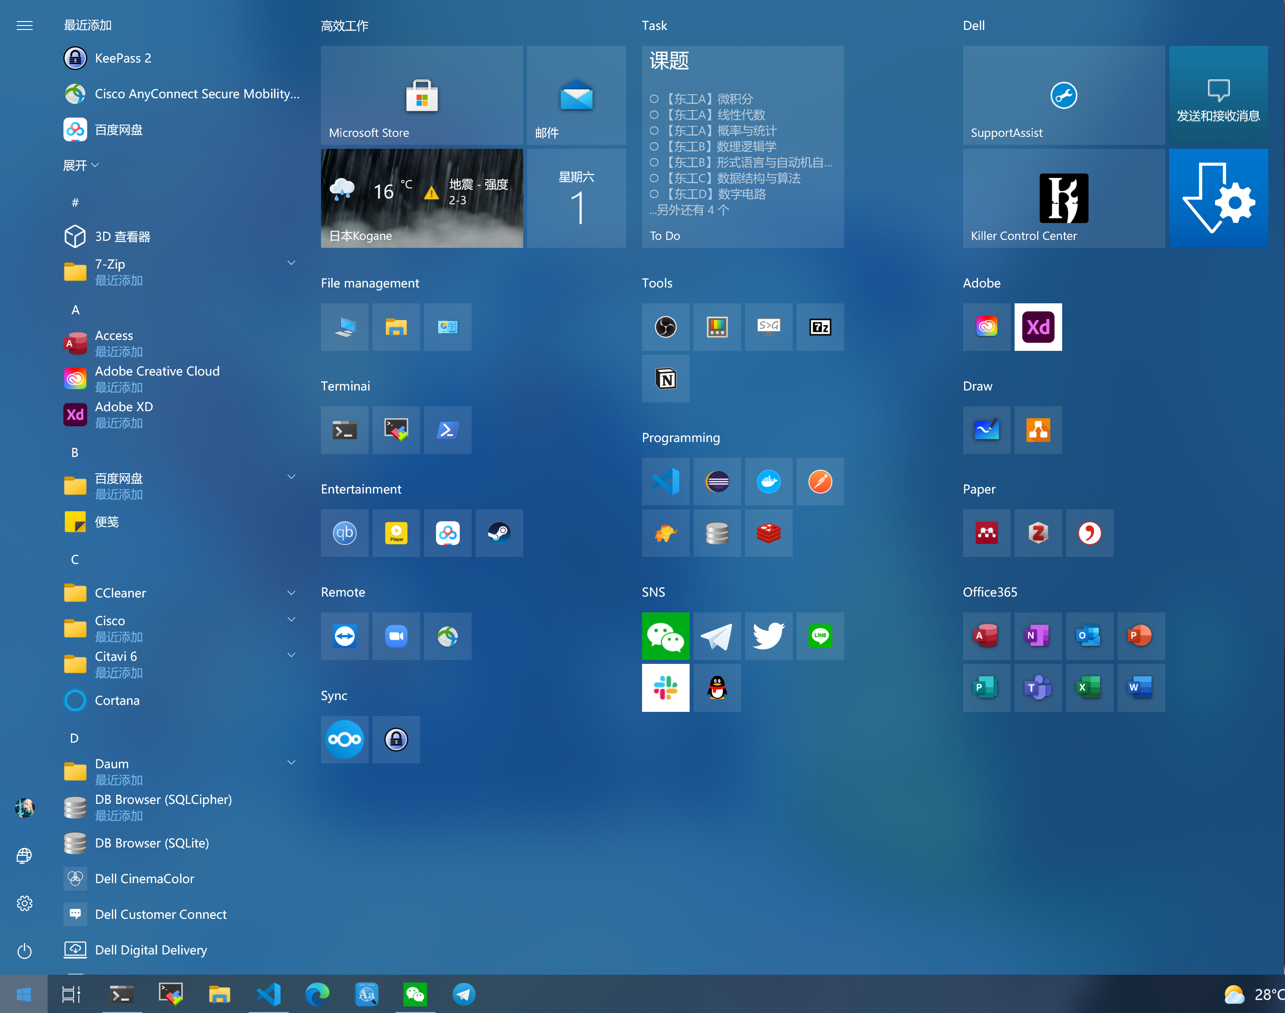This screenshot has height=1013, width=1285.
Task: Open the weather tile for 日本Kogane
Action: click(422, 198)
